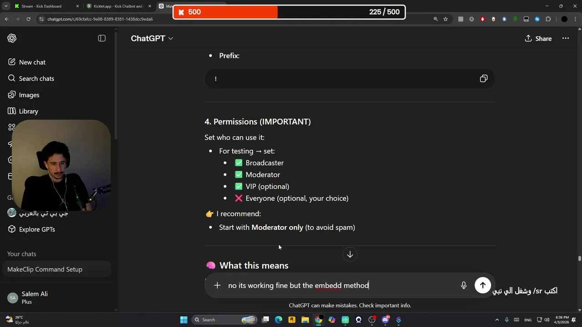Reload the page
The image size is (582, 327).
click(28, 19)
